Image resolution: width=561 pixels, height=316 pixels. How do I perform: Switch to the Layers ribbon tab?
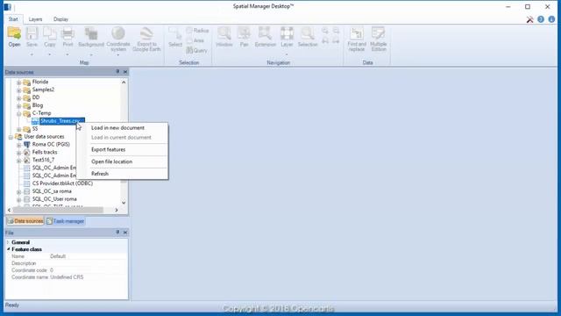(x=35, y=19)
